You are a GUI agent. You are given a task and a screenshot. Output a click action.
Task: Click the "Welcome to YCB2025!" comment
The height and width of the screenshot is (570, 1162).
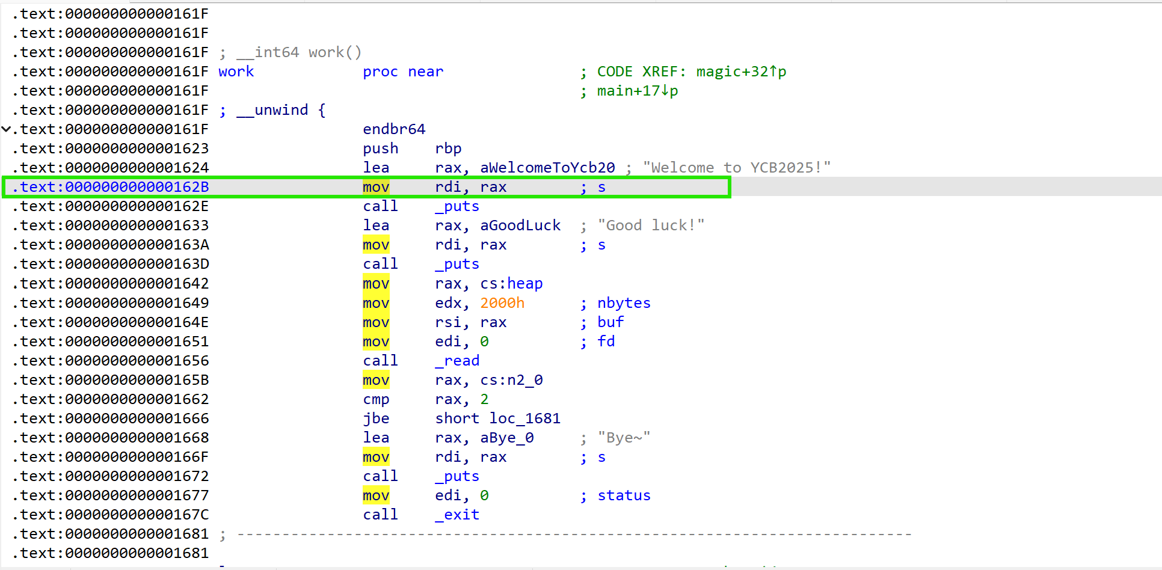[x=736, y=168]
